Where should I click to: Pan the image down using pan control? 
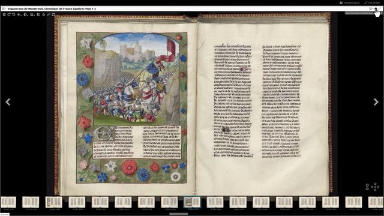click(375, 190)
